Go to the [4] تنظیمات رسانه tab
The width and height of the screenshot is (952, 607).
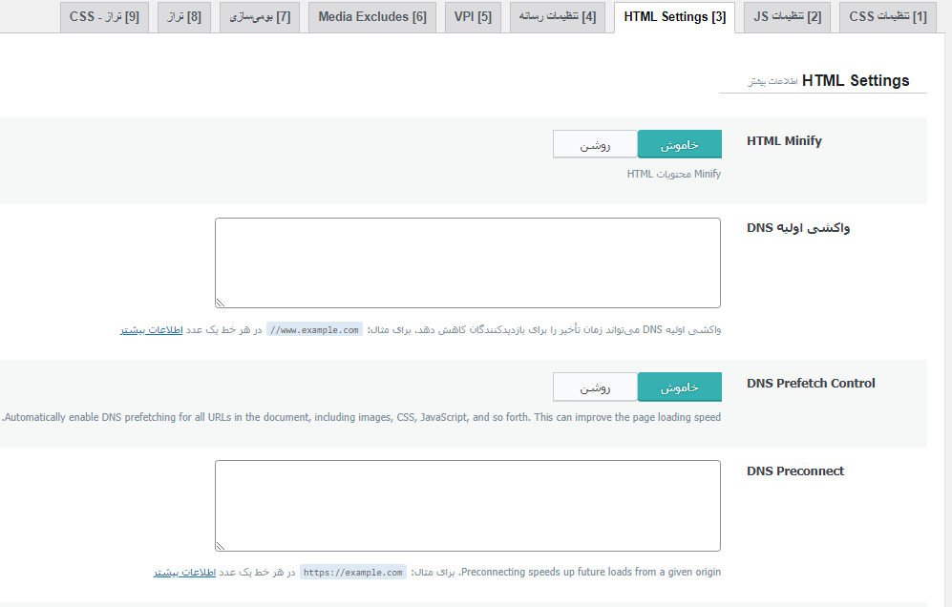point(557,17)
